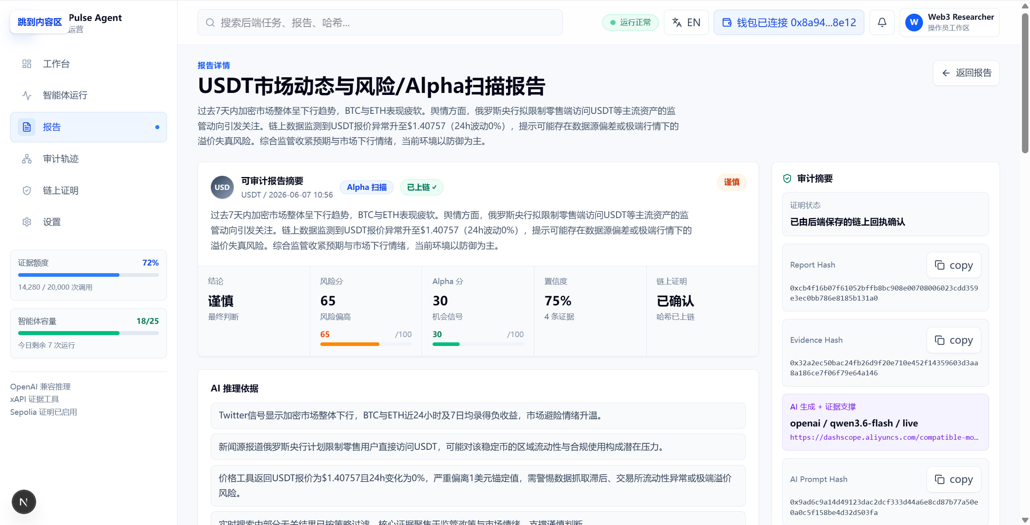Select 设置 in the sidebar menu
1030x525 pixels.
[89, 222]
